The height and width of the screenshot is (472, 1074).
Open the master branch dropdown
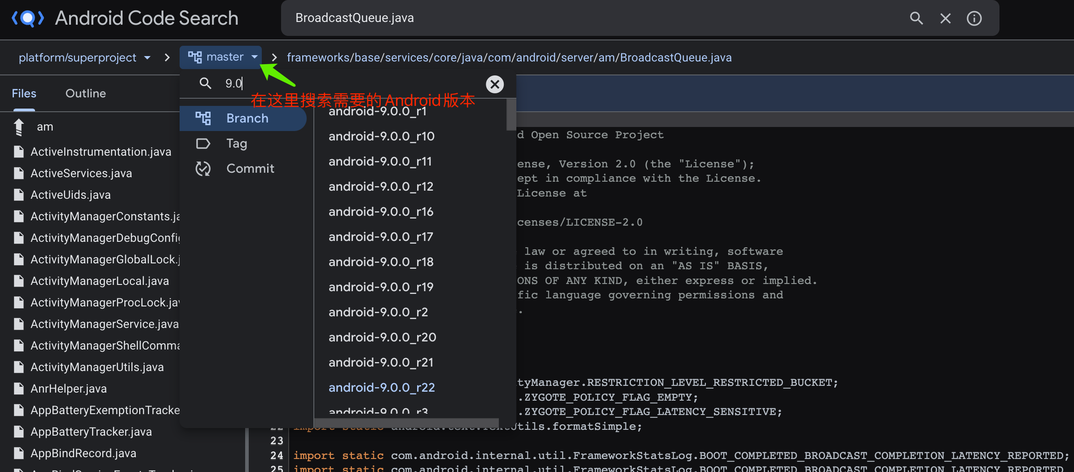pos(220,57)
